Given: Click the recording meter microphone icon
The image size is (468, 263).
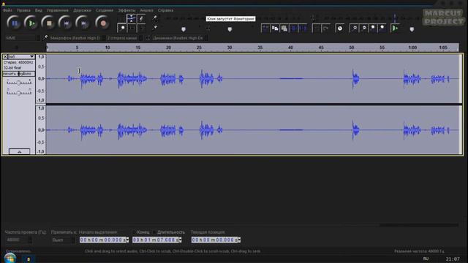Looking at the screenshot, I should [x=154, y=18].
